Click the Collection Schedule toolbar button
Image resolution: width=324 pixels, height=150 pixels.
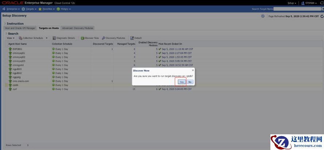point(31,38)
